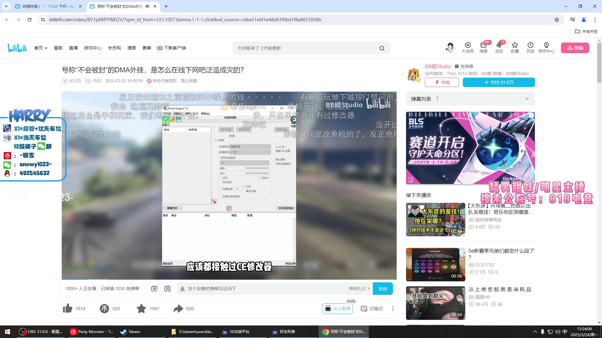Image resolution: width=602 pixels, height=338 pixels.
Task: Switch to OBS 31.0.0 in taskbar
Action: (41, 332)
